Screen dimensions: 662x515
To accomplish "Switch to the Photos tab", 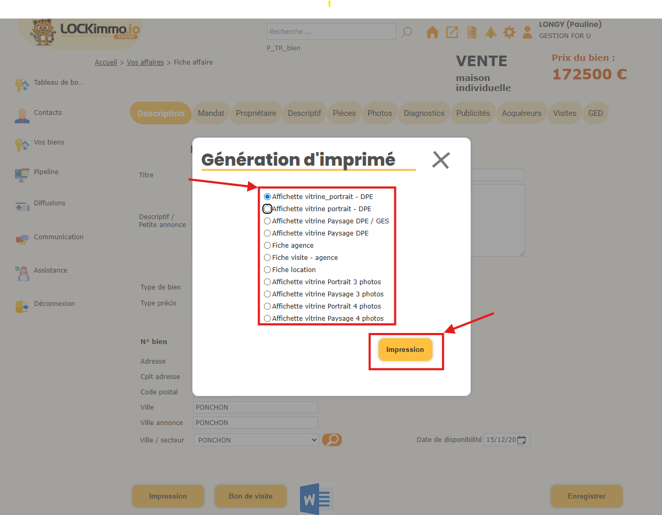I will (x=379, y=113).
